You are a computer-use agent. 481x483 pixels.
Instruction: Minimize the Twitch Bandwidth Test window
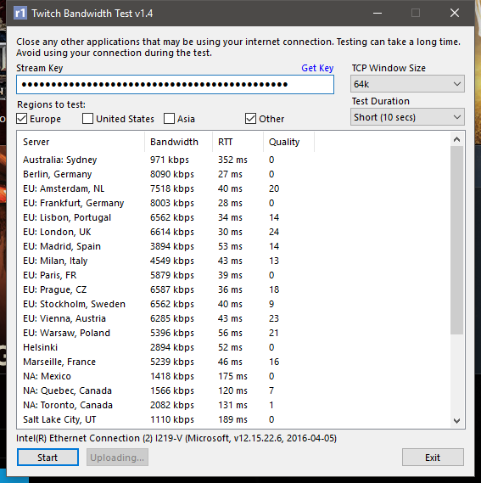(x=378, y=13)
